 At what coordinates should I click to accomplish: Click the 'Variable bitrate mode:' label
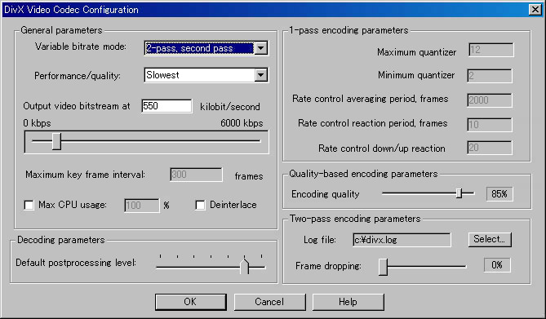coord(81,47)
